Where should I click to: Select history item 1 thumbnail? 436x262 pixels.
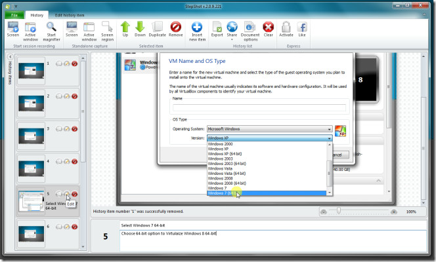tap(31, 71)
